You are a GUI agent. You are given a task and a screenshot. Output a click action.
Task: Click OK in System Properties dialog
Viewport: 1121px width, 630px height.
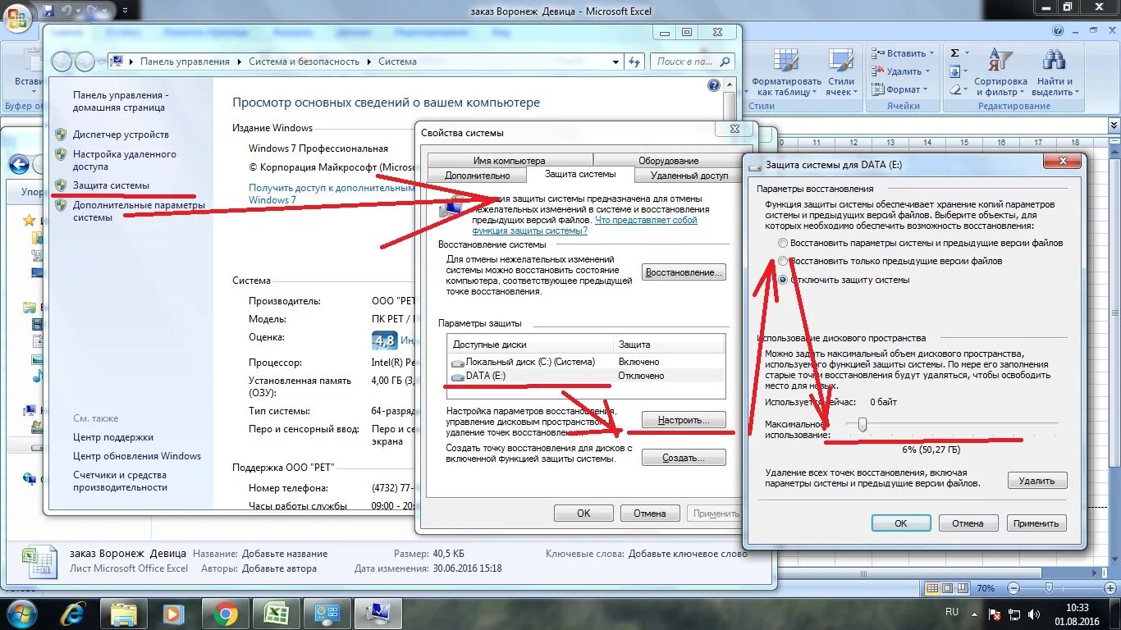pos(583,514)
